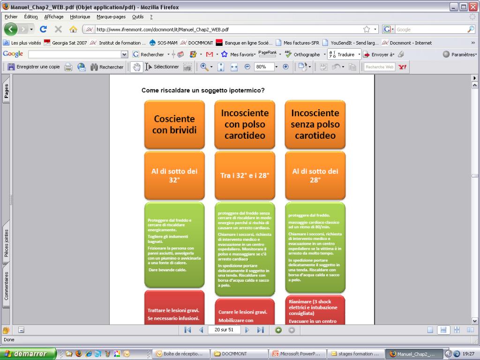This screenshot has width=480, height=360.
Task: Open the magnifier zoom tool dropdown arrow
Action: click(x=211, y=67)
